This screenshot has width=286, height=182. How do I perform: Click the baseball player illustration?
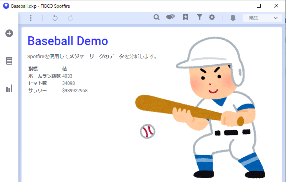200,107
